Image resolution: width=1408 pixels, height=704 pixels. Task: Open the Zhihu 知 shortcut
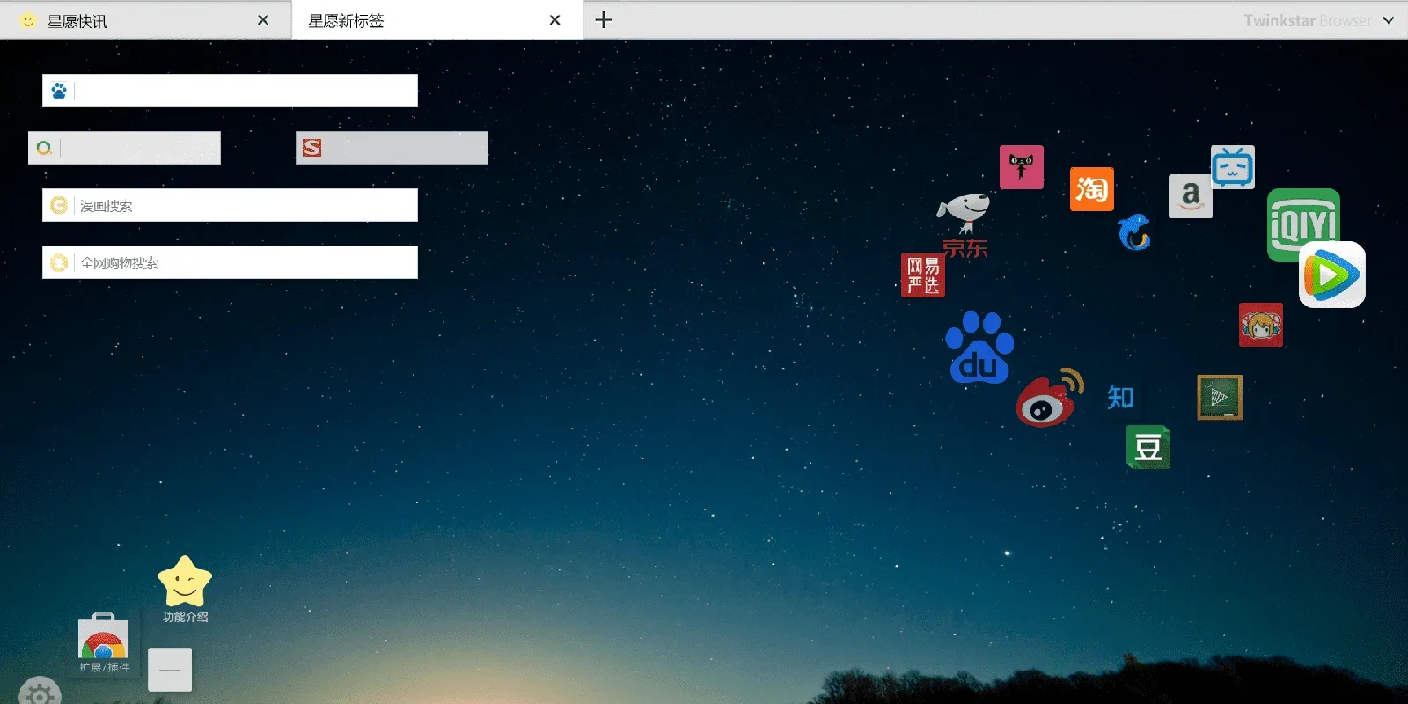(x=1120, y=397)
